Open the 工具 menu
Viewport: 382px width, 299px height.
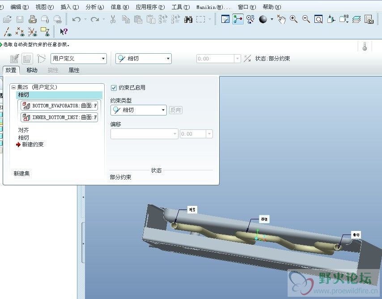tap(181, 7)
